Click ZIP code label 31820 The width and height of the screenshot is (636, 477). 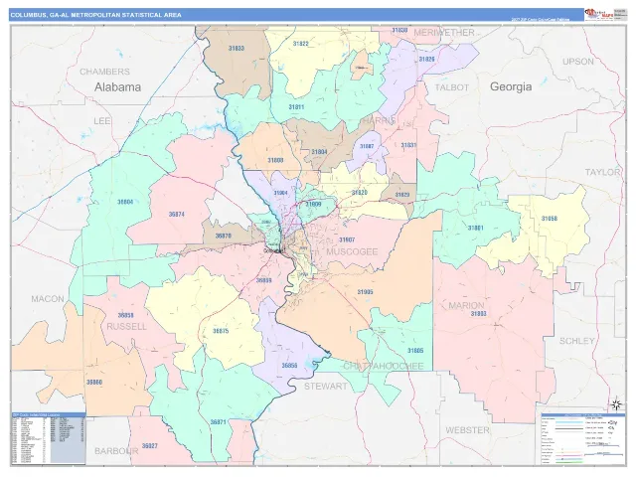[x=360, y=193]
